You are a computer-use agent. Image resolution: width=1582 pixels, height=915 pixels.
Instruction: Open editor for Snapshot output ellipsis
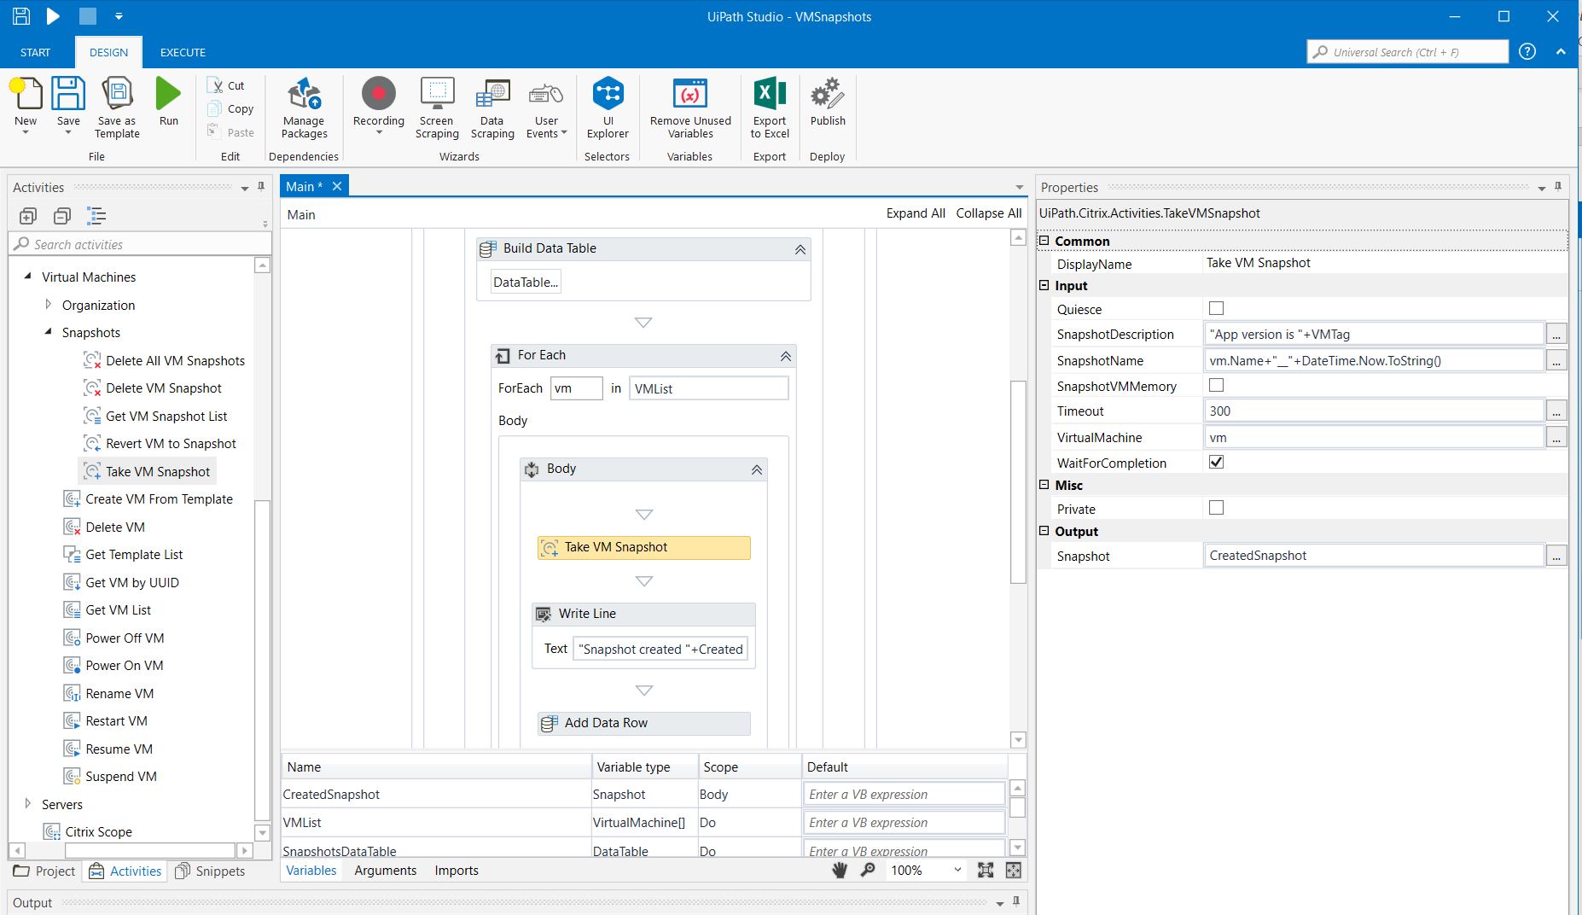pos(1556,555)
